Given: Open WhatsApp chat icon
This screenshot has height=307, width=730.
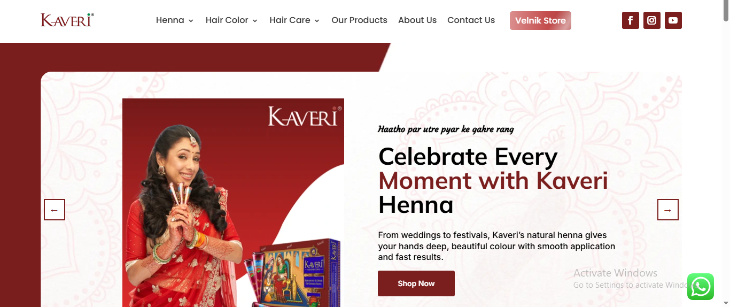Looking at the screenshot, I should pos(700,287).
